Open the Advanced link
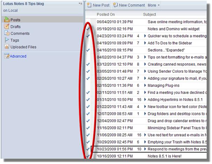212x164 pixels. pos(18,56)
